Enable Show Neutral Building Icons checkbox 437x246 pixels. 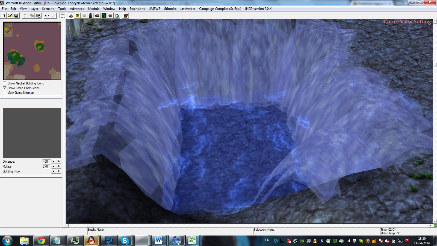click(x=4, y=83)
